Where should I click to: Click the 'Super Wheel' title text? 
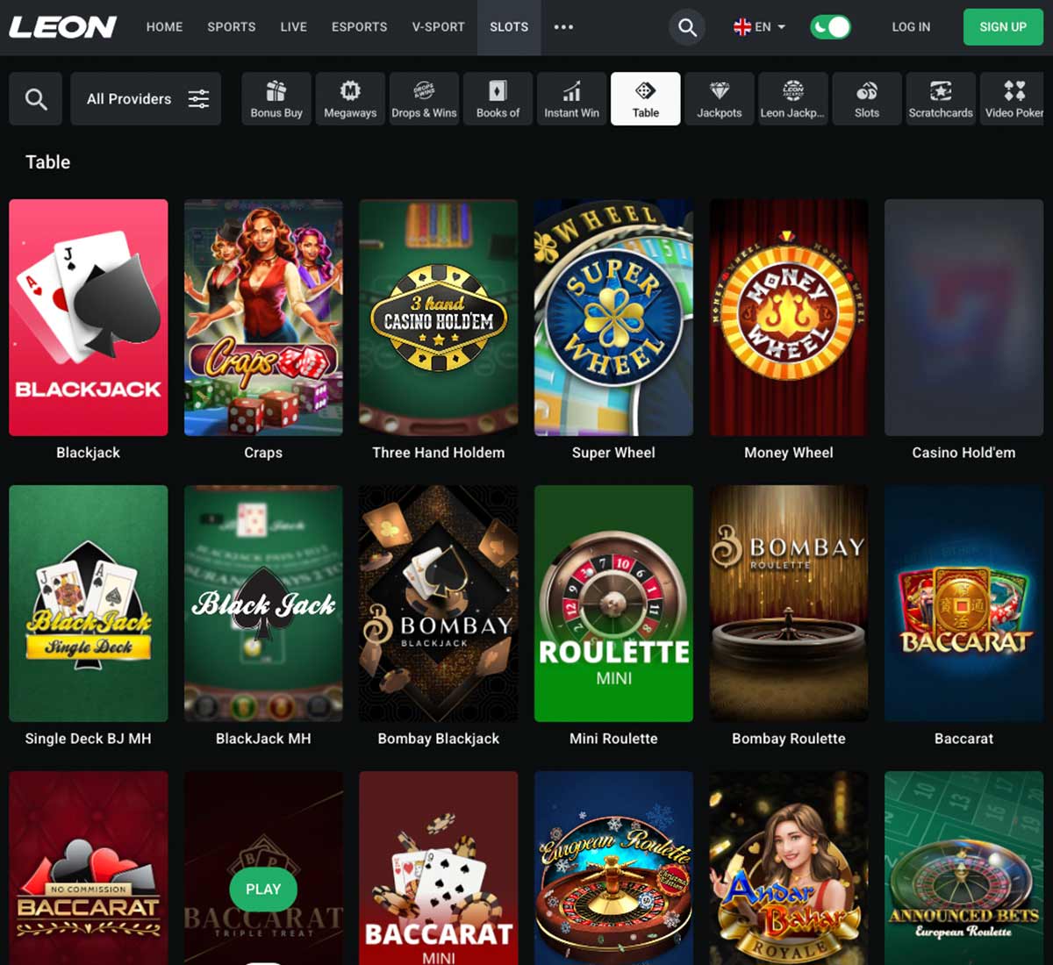pos(613,453)
